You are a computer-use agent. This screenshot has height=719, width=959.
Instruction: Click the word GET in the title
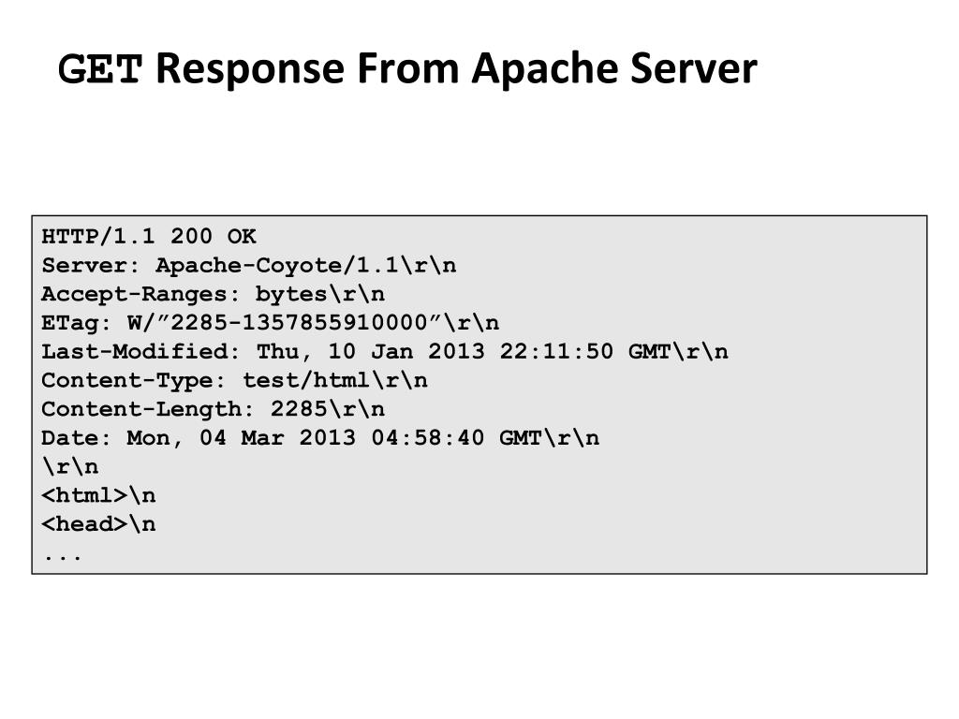(x=100, y=68)
